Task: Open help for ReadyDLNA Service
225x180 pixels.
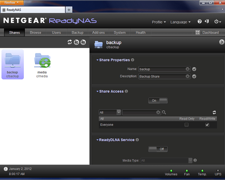Action: [137, 140]
